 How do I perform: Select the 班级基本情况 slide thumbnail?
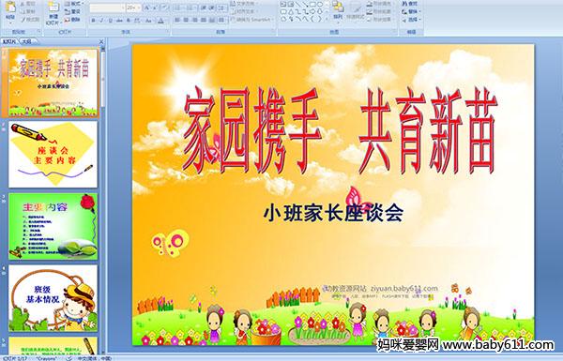click(x=53, y=298)
